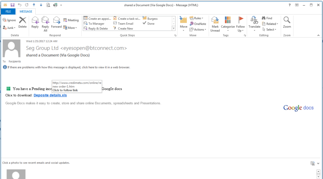The width and height of the screenshot is (323, 179).
Task: Reply to the sender
Action: pyautogui.click(x=35, y=22)
